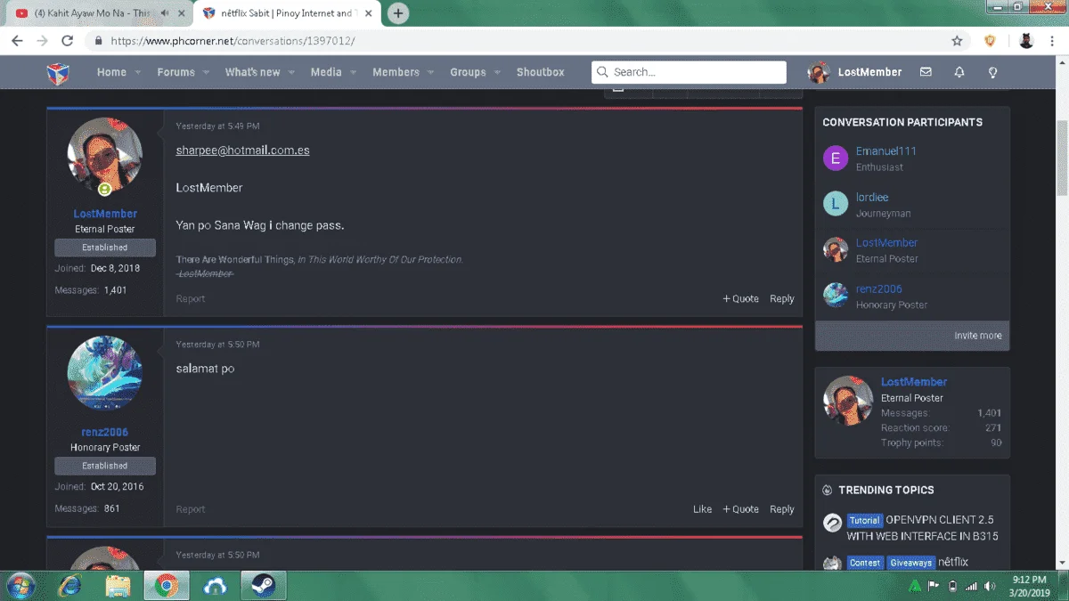
Task: Switch to Chrome in taskbar
Action: pyautogui.click(x=166, y=586)
